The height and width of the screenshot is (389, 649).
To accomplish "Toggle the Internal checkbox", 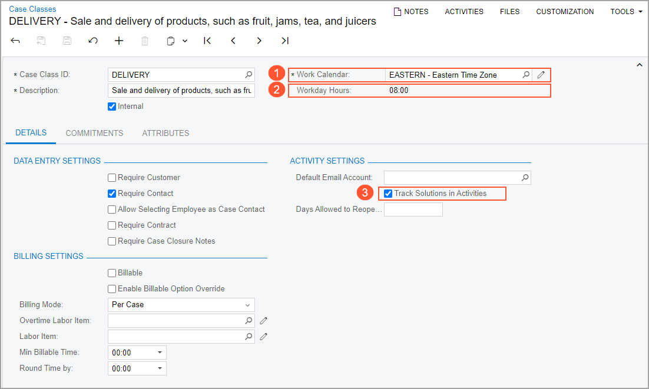I will (x=112, y=107).
